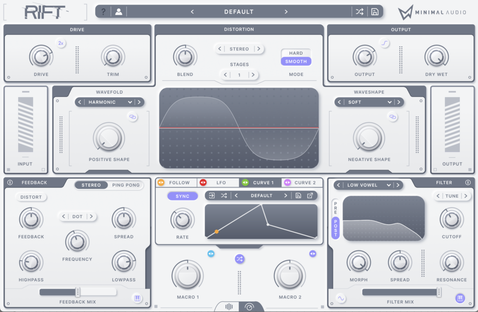Click the Macro 1 knob
Viewport: 478px width, 312px height.
[x=188, y=275]
